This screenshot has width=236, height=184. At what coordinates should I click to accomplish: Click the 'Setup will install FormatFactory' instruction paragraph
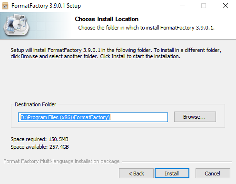116,53
